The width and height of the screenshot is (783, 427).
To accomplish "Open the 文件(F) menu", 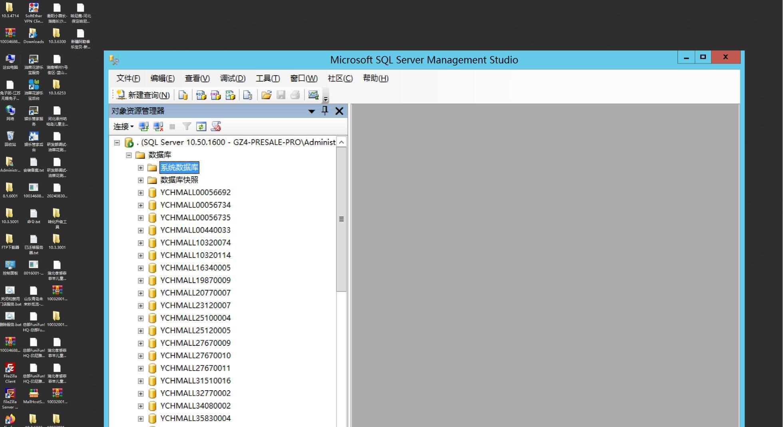I will click(x=128, y=78).
